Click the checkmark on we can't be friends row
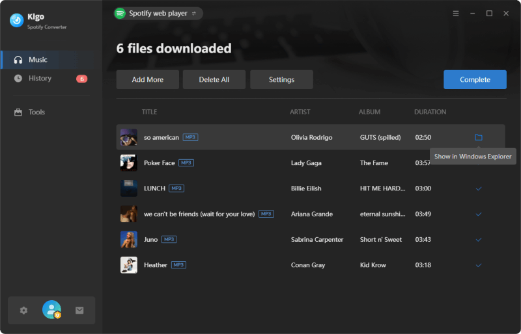 (479, 214)
